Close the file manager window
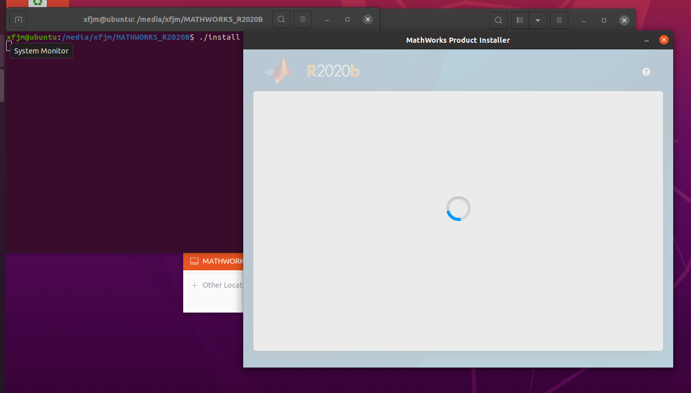The height and width of the screenshot is (393, 691). click(624, 20)
